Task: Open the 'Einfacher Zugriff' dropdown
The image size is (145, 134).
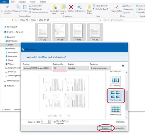Action: tap(101, 9)
